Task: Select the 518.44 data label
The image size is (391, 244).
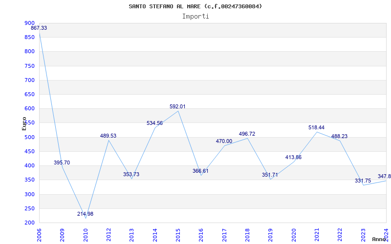Action: coord(316,128)
